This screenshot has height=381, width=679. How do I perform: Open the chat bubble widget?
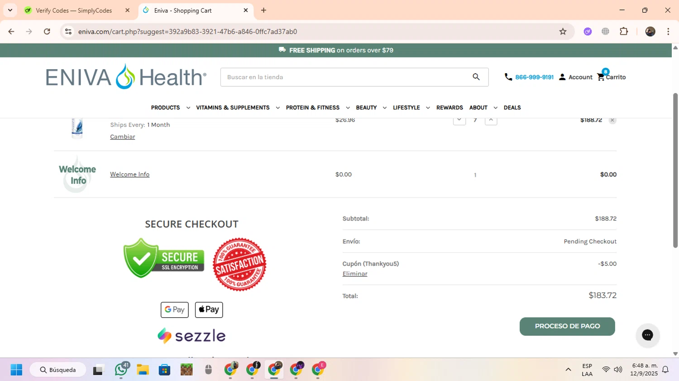click(x=647, y=335)
